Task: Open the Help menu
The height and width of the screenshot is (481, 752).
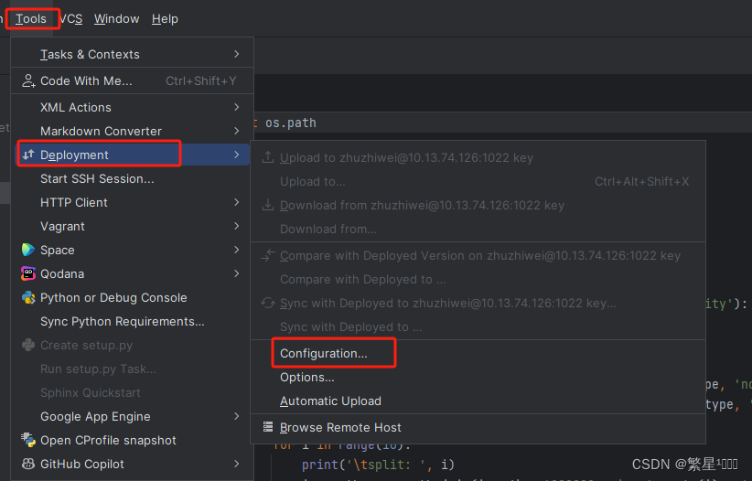Action: pyautogui.click(x=165, y=19)
